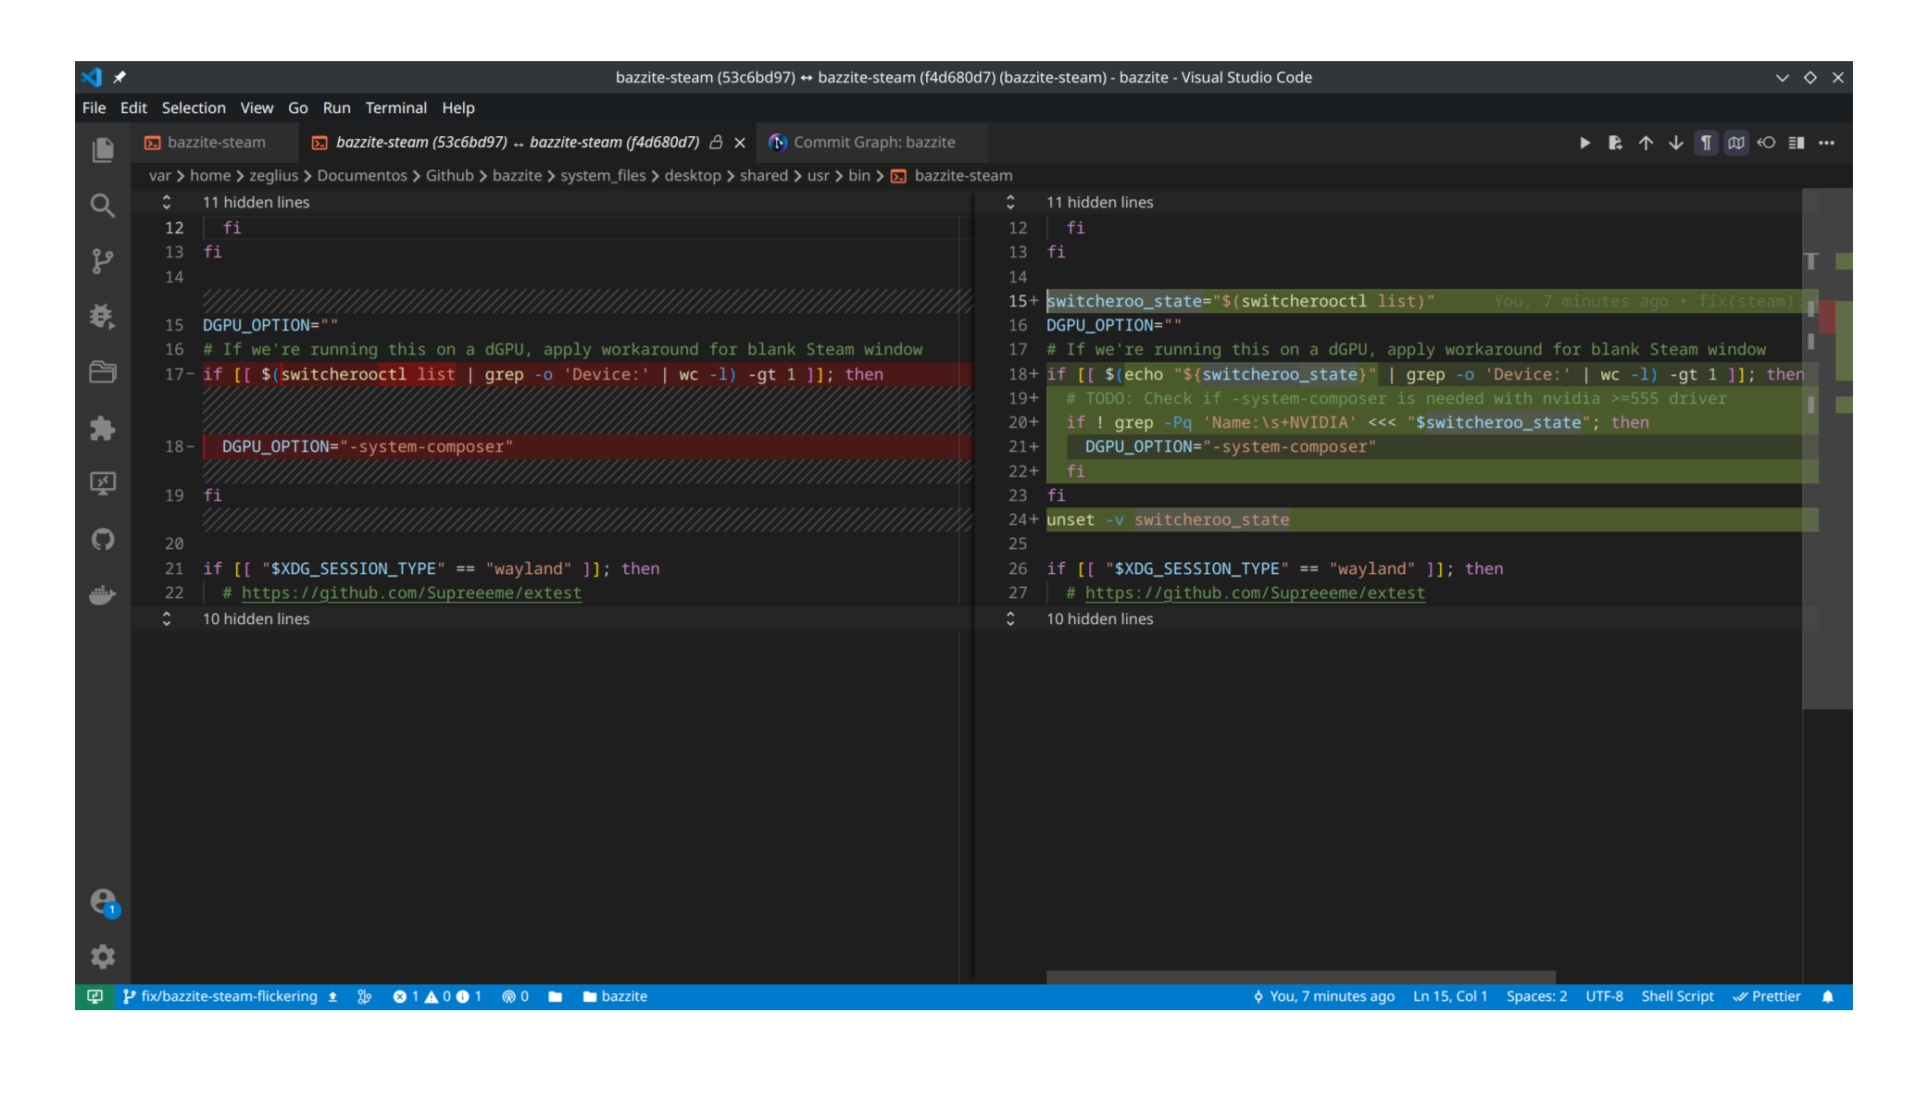1928x1099 pixels.
Task: Click Shell Script language mode
Action: click(x=1677, y=996)
